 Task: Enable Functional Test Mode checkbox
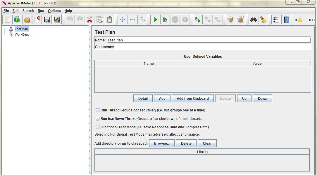[x=97, y=127]
